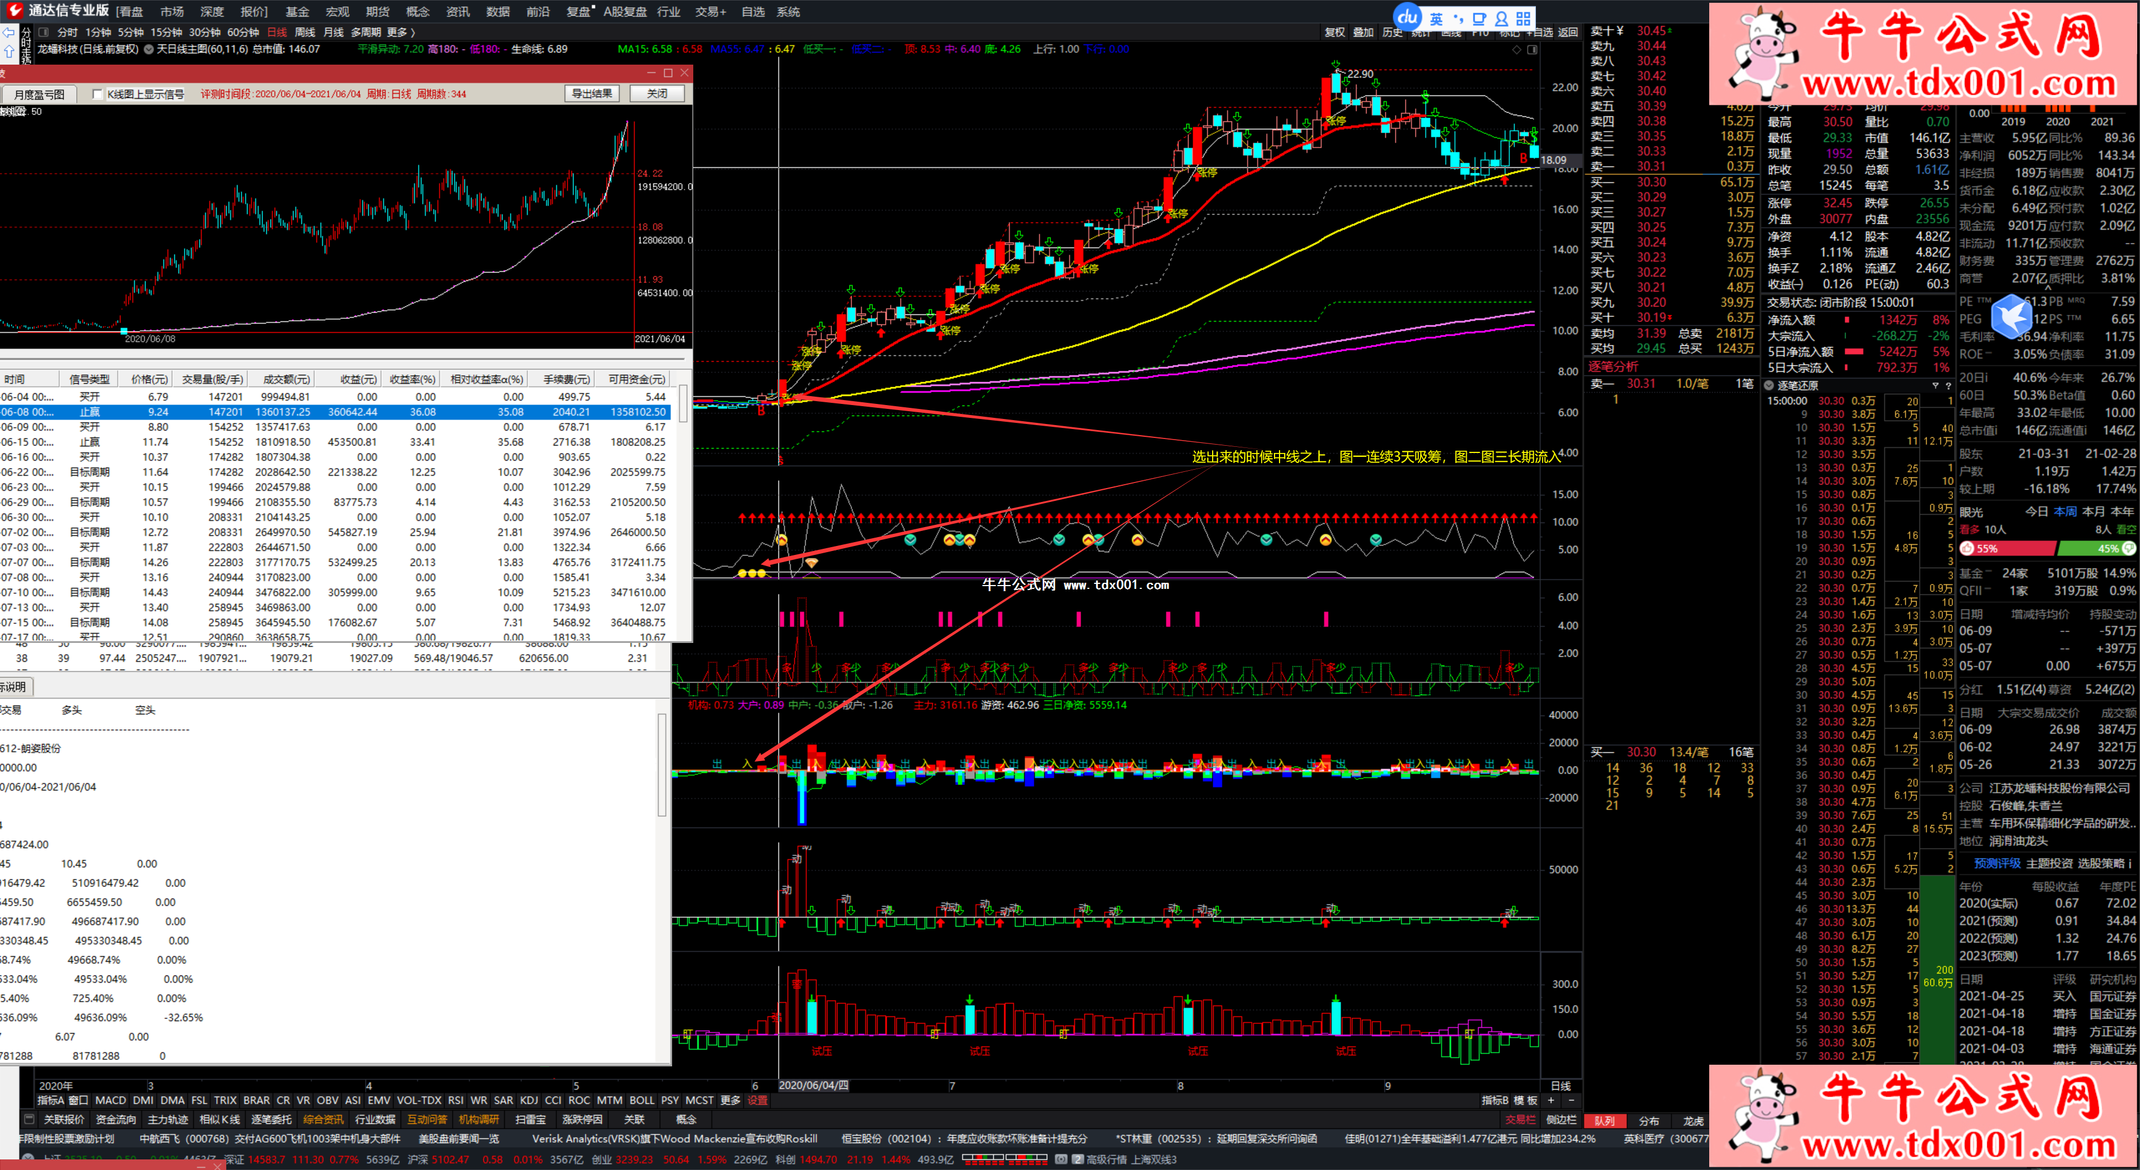Click the plus icon next to 指标B 模板
This screenshot has width=2140, height=1170.
1550,1100
